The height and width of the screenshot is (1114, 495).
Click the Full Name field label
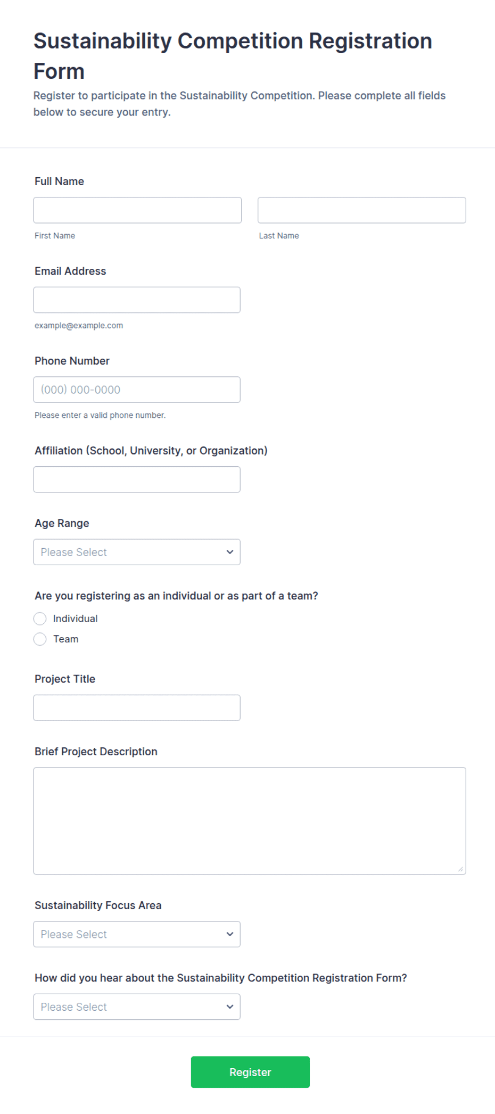59,181
